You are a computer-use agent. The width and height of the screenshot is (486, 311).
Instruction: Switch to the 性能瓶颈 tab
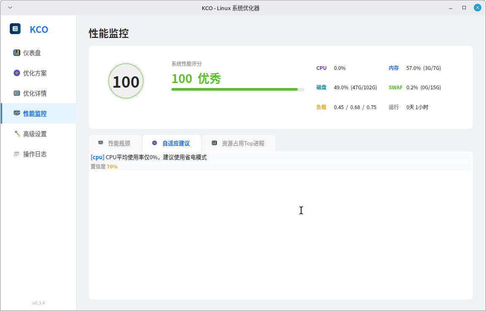click(115, 143)
